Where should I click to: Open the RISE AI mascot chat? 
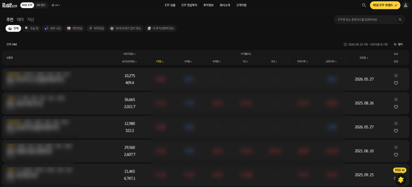tap(400, 180)
